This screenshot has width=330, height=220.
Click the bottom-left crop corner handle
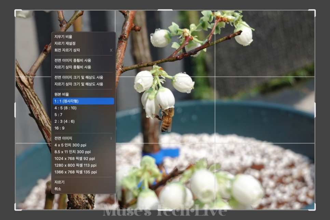(16, 209)
